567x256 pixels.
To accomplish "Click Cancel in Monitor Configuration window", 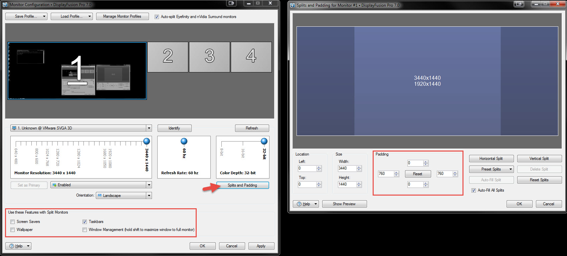I will click(x=232, y=246).
